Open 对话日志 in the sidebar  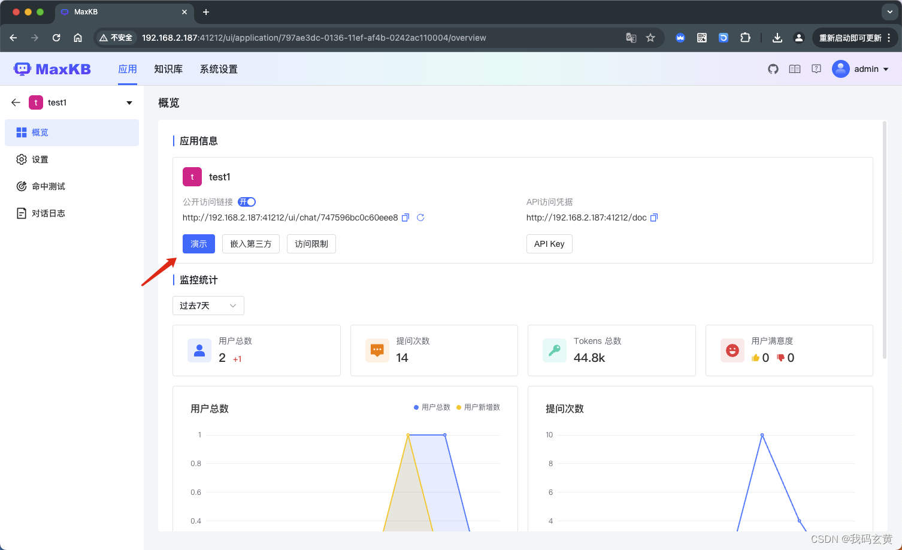(72, 213)
